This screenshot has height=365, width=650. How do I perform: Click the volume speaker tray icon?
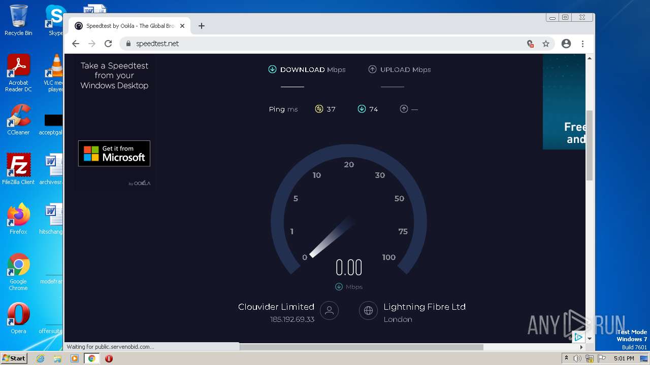tap(577, 358)
